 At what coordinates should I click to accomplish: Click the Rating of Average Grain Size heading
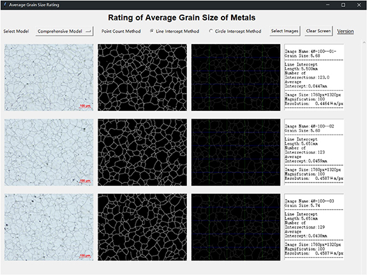pyautogui.click(x=182, y=18)
